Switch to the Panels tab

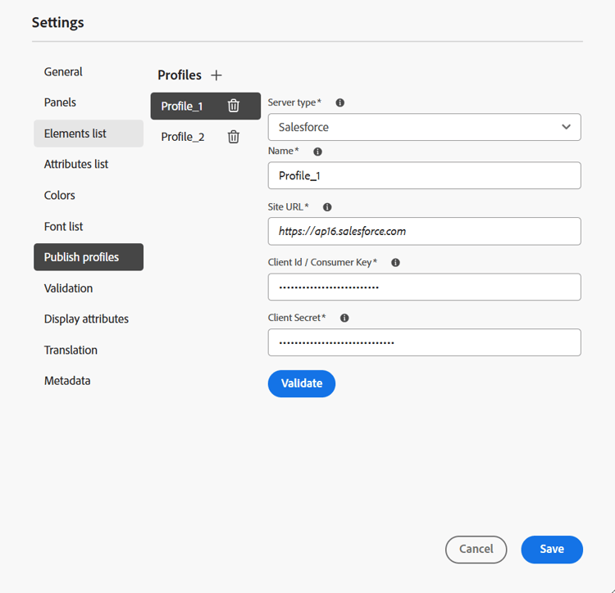pyautogui.click(x=60, y=102)
